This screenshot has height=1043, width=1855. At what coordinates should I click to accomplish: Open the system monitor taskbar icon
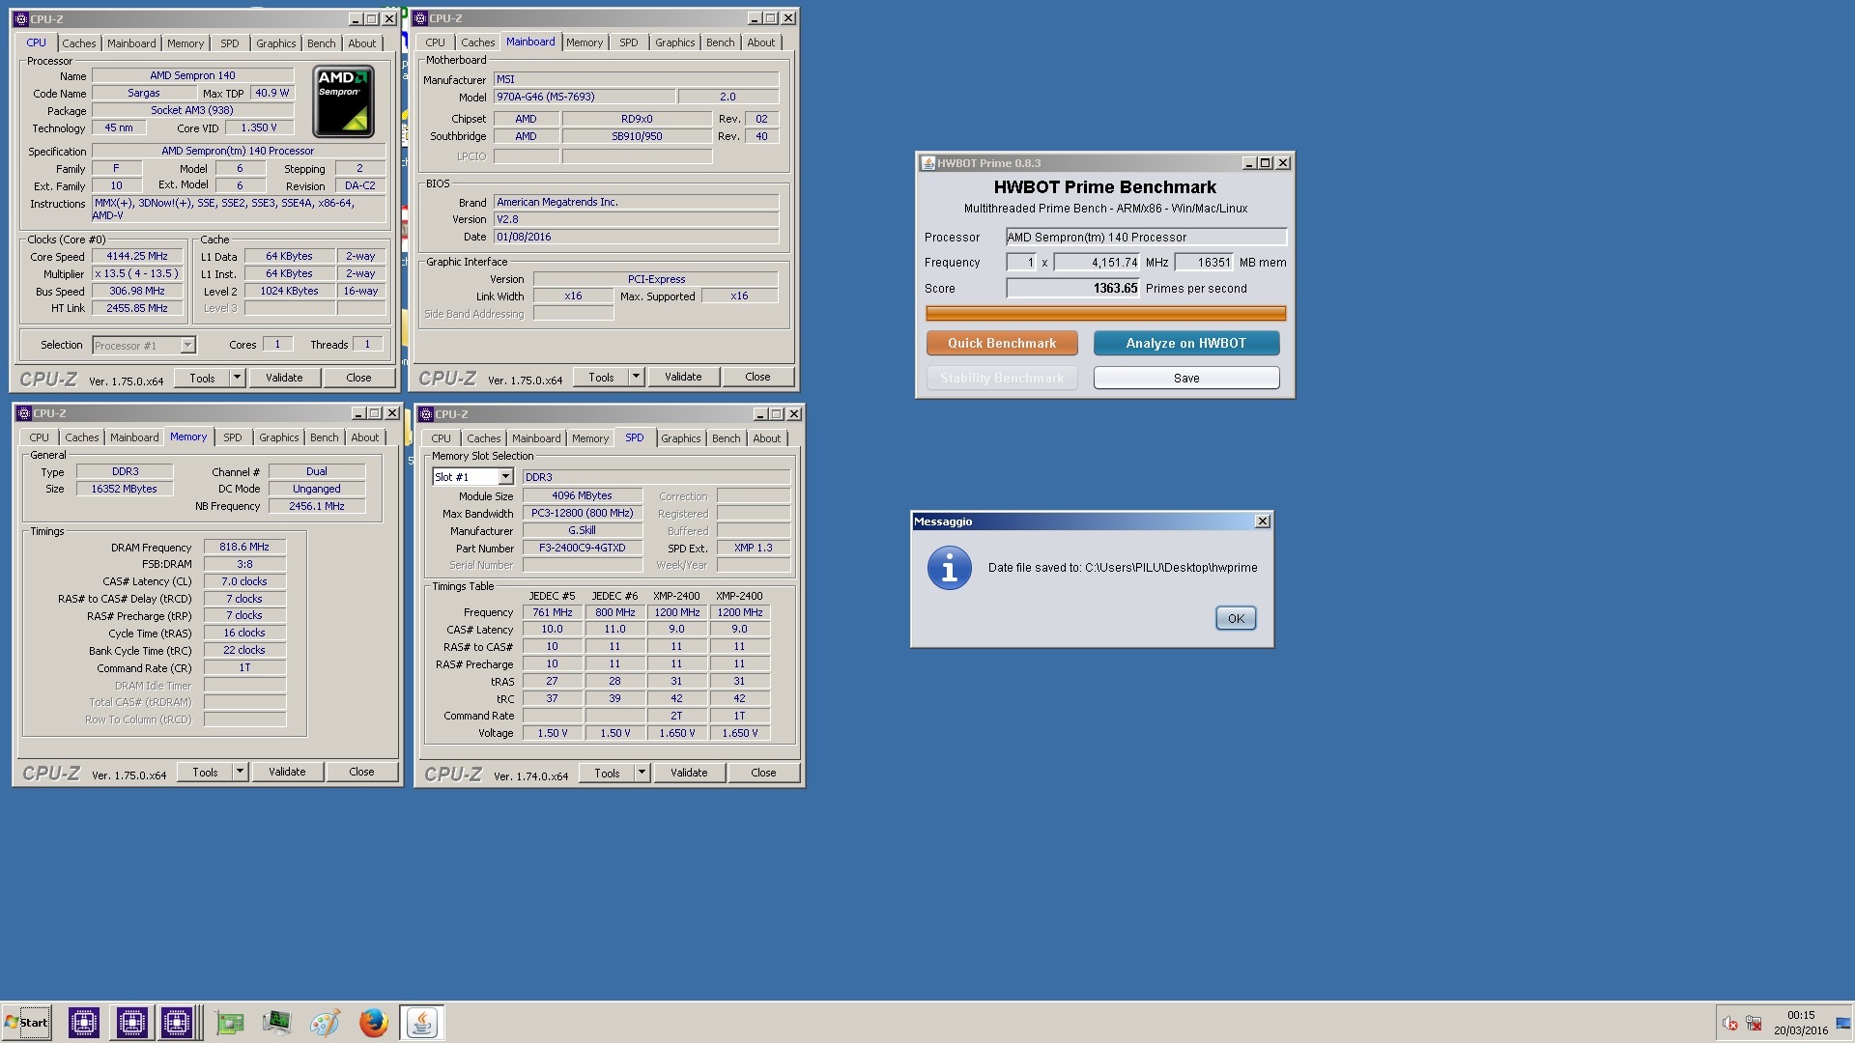click(x=277, y=1022)
